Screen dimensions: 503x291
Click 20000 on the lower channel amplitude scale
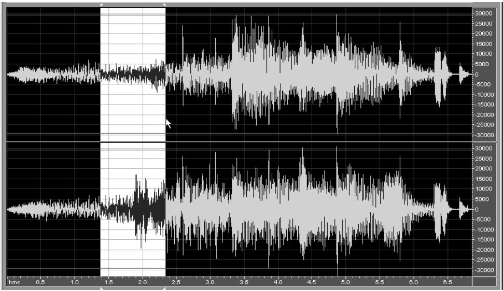483,169
